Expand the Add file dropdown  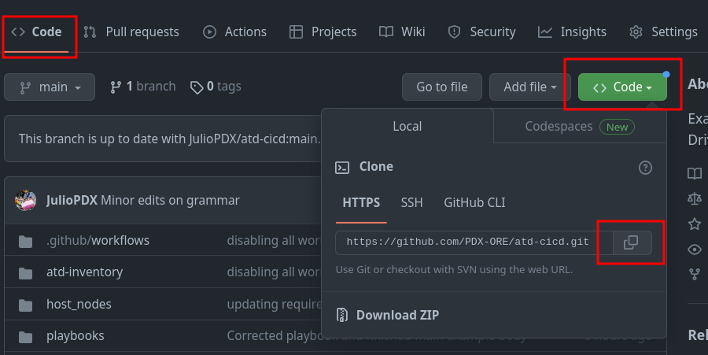pos(530,87)
